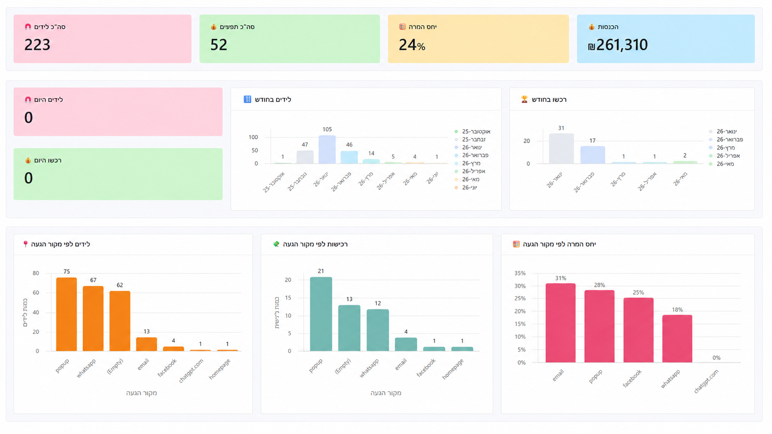
Task: Click the green money icon of purchases-by-source chart
Action: 276,244
